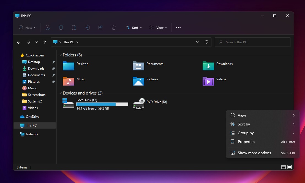Select This PC in the sidebar
Viewport: 305px width, 183px height.
tap(35, 125)
